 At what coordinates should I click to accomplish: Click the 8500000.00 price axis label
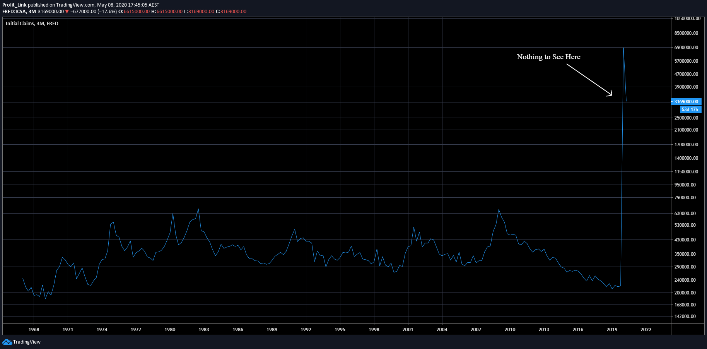click(x=686, y=33)
